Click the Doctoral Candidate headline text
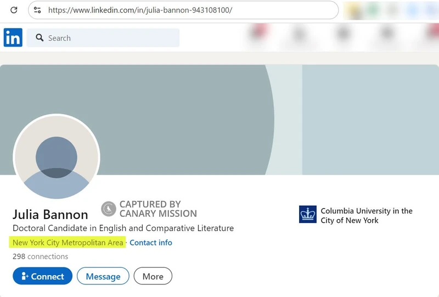The height and width of the screenshot is (297, 439). point(123,228)
